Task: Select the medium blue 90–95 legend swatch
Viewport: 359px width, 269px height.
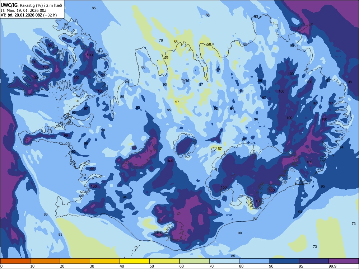Action: point(284,261)
